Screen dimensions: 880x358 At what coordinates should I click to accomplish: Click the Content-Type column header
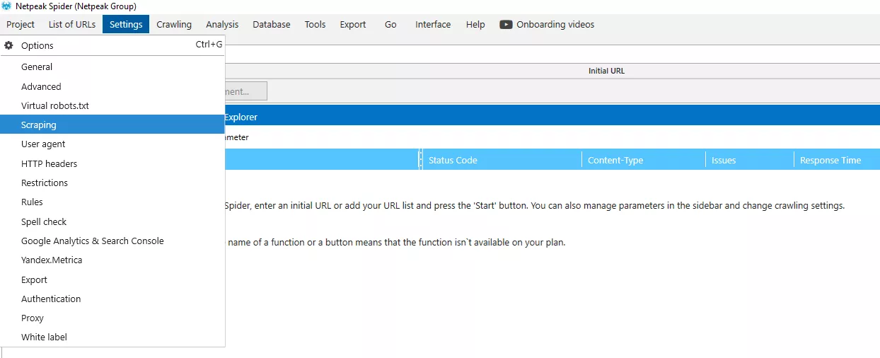point(644,160)
